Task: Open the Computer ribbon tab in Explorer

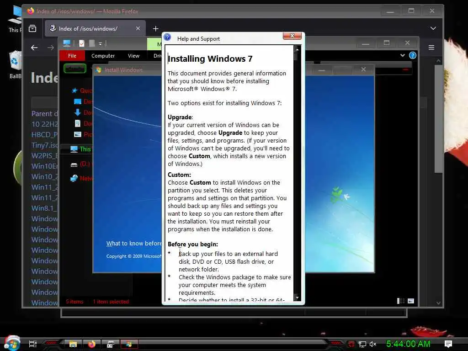Action: click(103, 56)
